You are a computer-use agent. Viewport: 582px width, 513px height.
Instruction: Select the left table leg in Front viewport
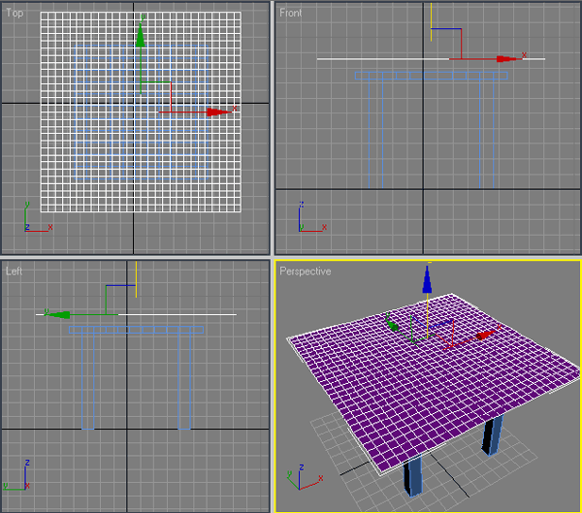[375, 131]
